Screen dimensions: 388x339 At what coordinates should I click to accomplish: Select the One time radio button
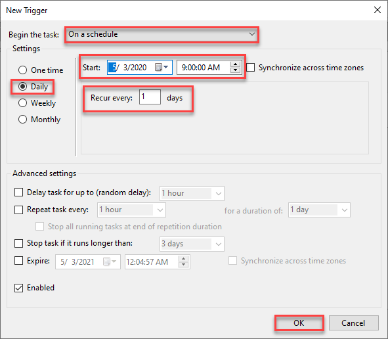[22, 70]
